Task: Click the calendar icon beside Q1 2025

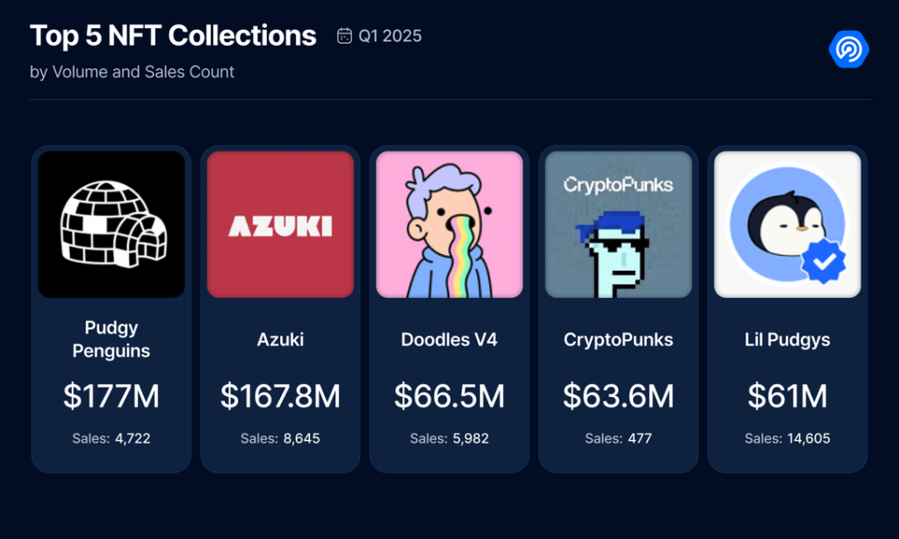Action: click(345, 36)
